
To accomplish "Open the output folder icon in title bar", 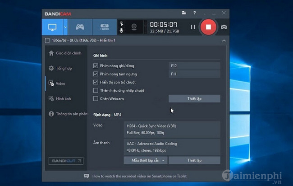I will [183, 14].
